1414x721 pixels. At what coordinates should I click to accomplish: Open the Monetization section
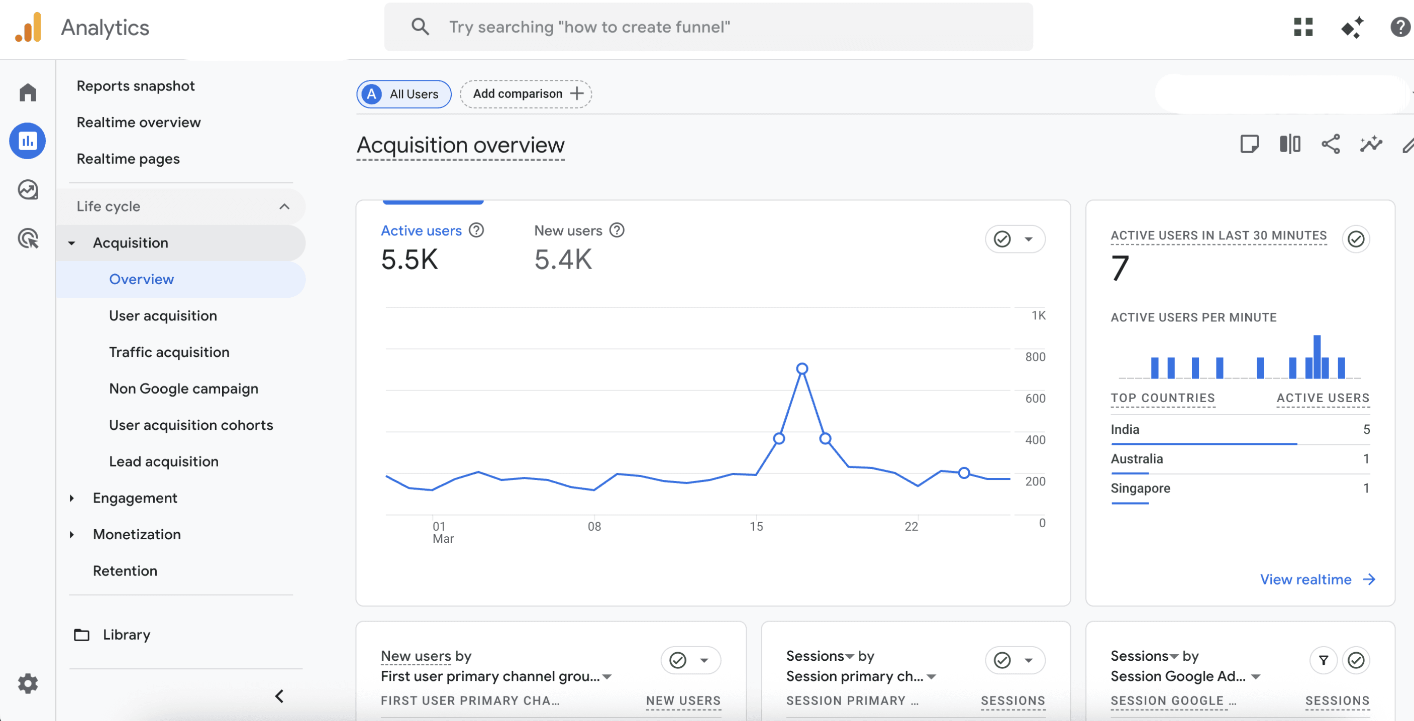(136, 534)
